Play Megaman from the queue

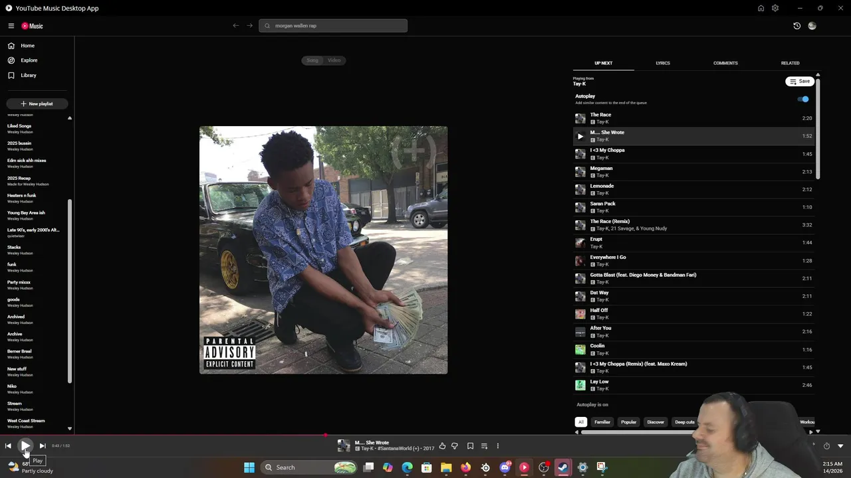(x=693, y=171)
